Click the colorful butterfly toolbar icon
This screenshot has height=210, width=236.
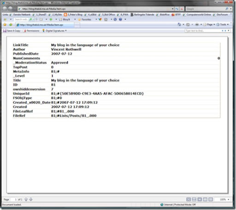point(100,19)
